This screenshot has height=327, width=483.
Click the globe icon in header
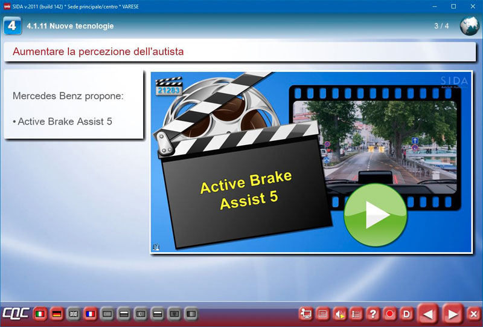(469, 26)
